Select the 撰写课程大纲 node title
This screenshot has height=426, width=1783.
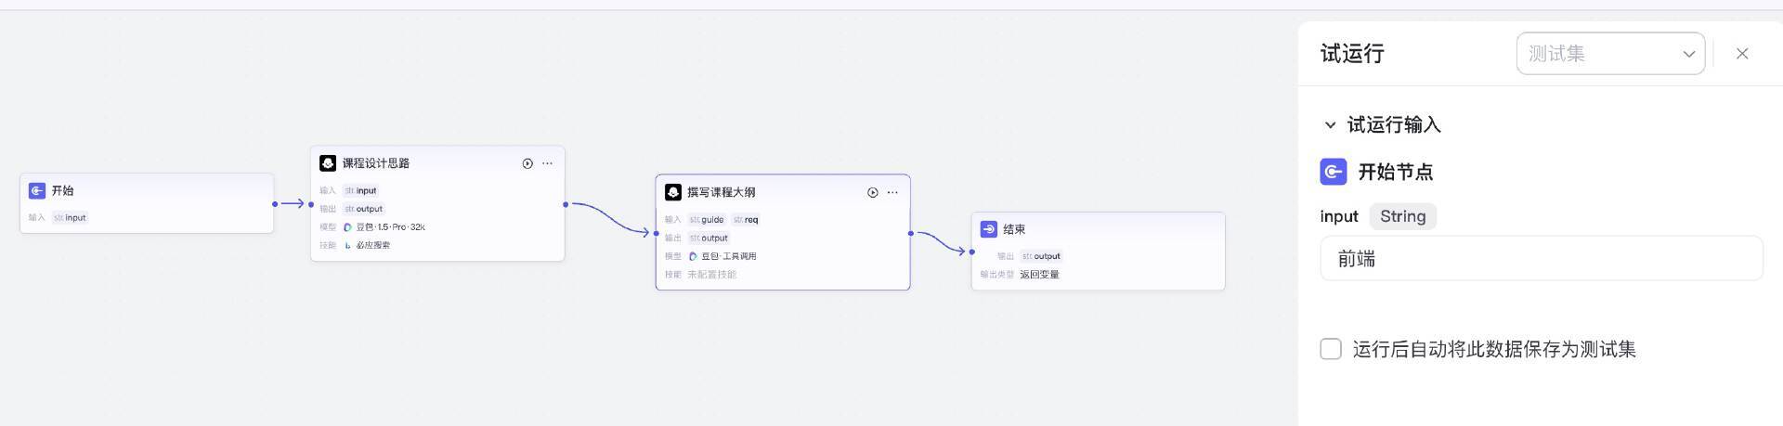click(x=721, y=192)
